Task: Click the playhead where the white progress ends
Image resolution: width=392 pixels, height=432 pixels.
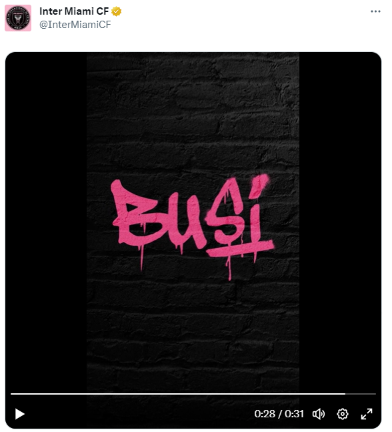Action: [345, 394]
